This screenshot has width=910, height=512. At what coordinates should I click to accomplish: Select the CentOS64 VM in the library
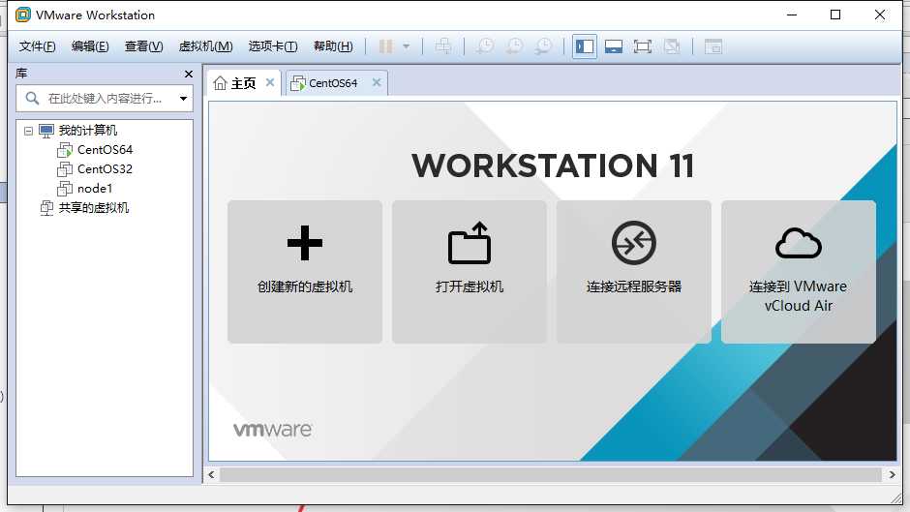tap(106, 150)
